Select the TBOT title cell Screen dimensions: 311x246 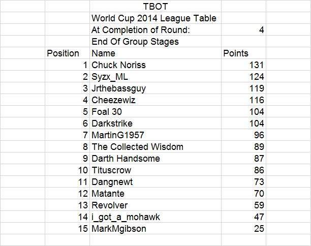click(x=155, y=6)
